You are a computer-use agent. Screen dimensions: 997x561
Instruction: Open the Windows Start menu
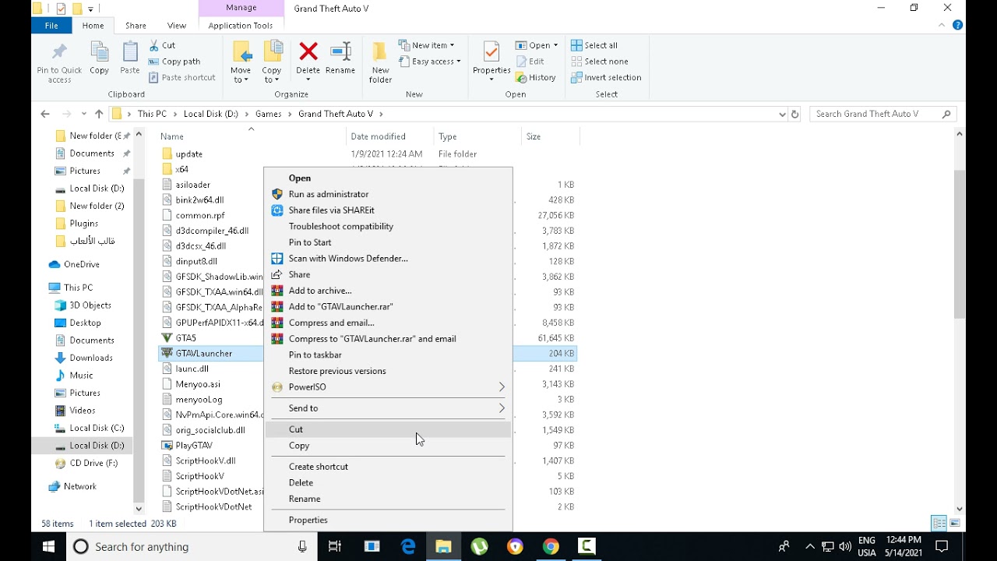point(48,547)
